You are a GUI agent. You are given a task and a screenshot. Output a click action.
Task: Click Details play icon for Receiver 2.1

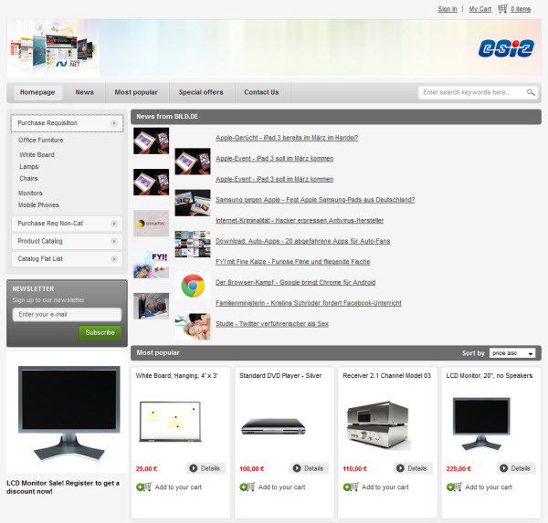click(x=400, y=468)
